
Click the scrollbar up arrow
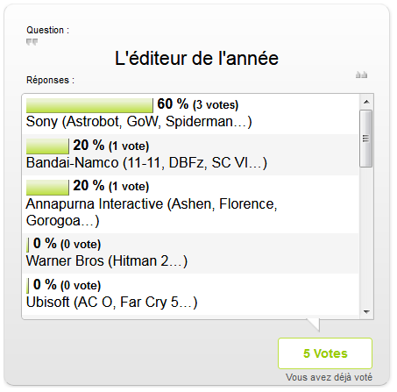366,102
